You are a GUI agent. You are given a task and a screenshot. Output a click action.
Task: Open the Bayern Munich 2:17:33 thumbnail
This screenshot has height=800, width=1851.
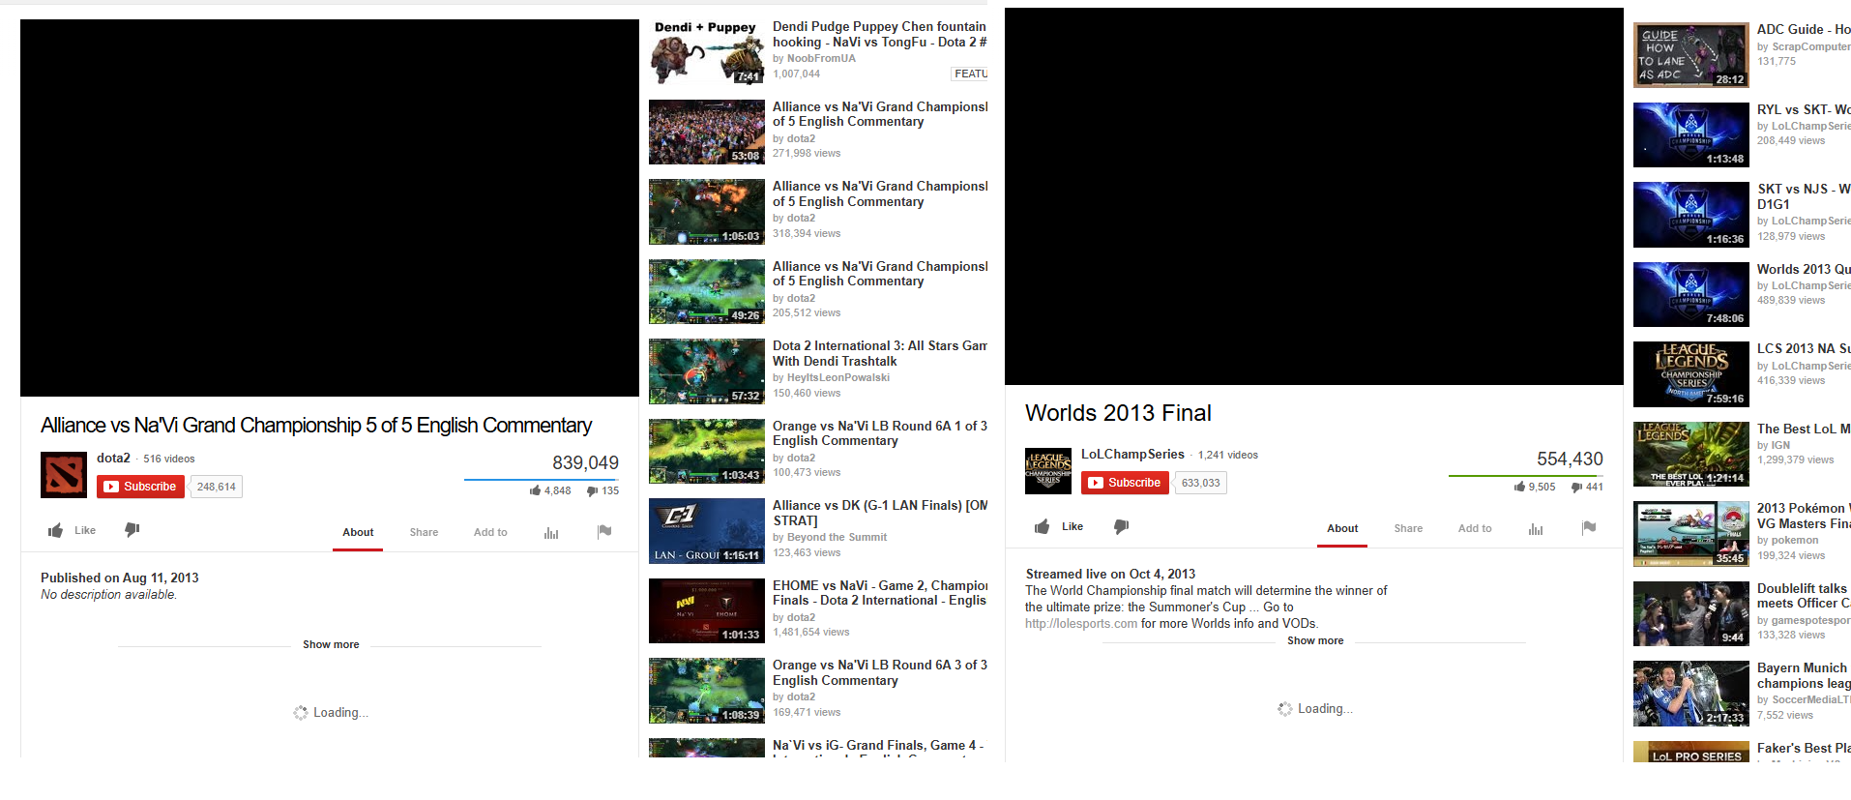coord(1691,694)
